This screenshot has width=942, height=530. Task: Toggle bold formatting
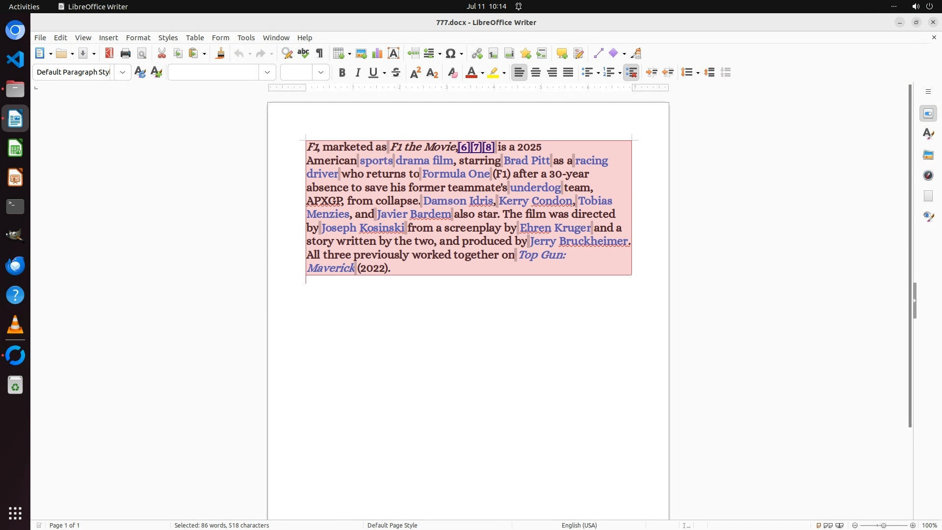click(x=342, y=73)
